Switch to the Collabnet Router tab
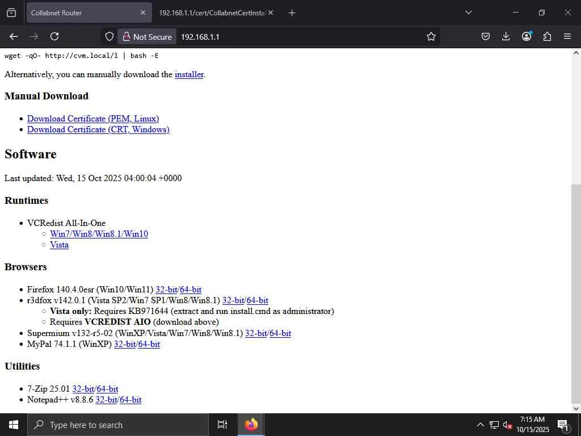 point(89,12)
